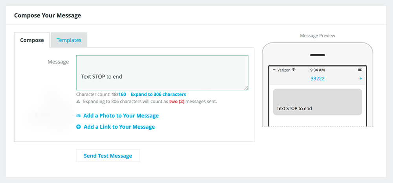Image resolution: width=393 pixels, height=183 pixels.
Task: Click the resize handle of the message box
Action: coord(246,88)
